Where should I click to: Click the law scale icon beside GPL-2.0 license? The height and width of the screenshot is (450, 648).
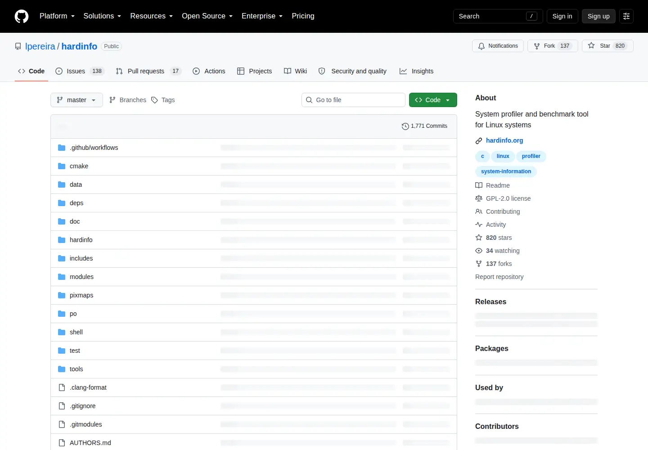pos(479,198)
